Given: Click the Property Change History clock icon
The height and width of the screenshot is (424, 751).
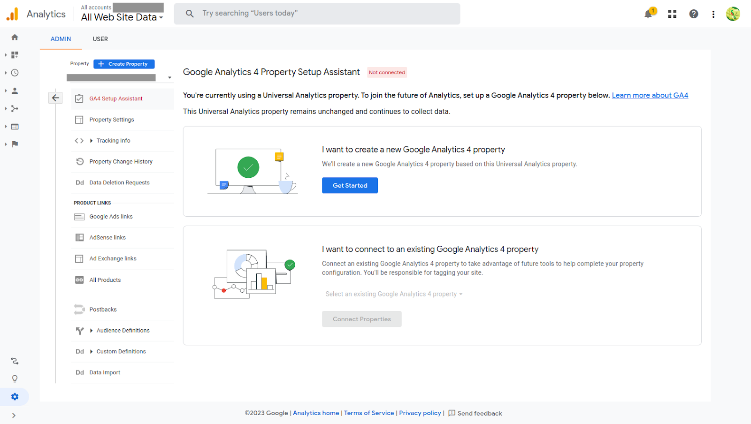Looking at the screenshot, I should click(x=79, y=161).
